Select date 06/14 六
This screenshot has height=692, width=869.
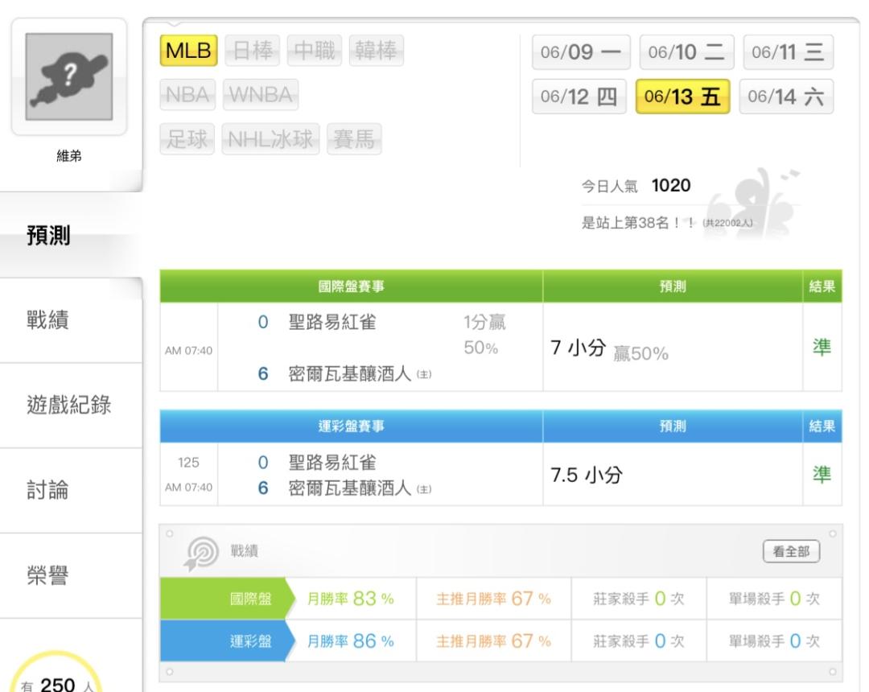786,97
